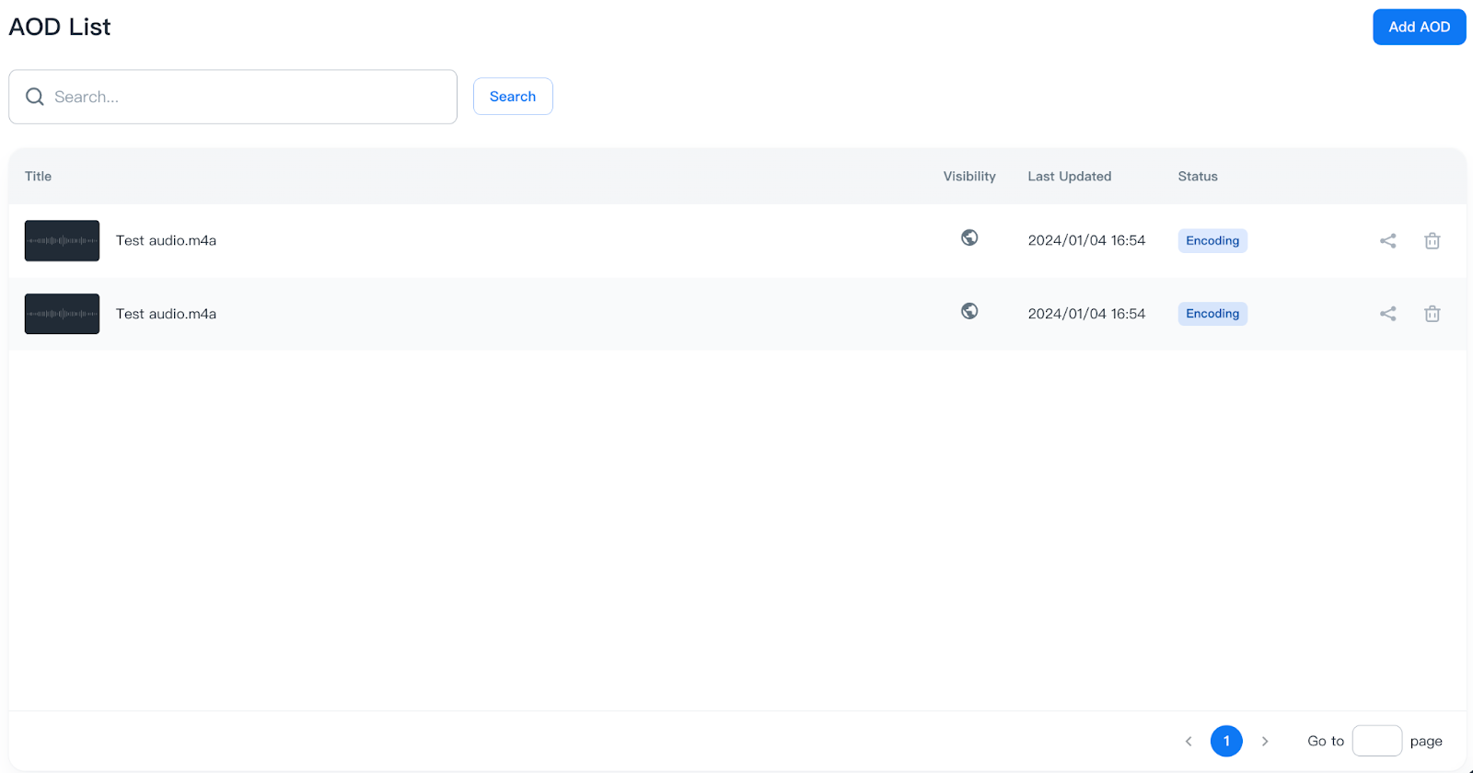Click Encoding status badge in first row

1212,241
